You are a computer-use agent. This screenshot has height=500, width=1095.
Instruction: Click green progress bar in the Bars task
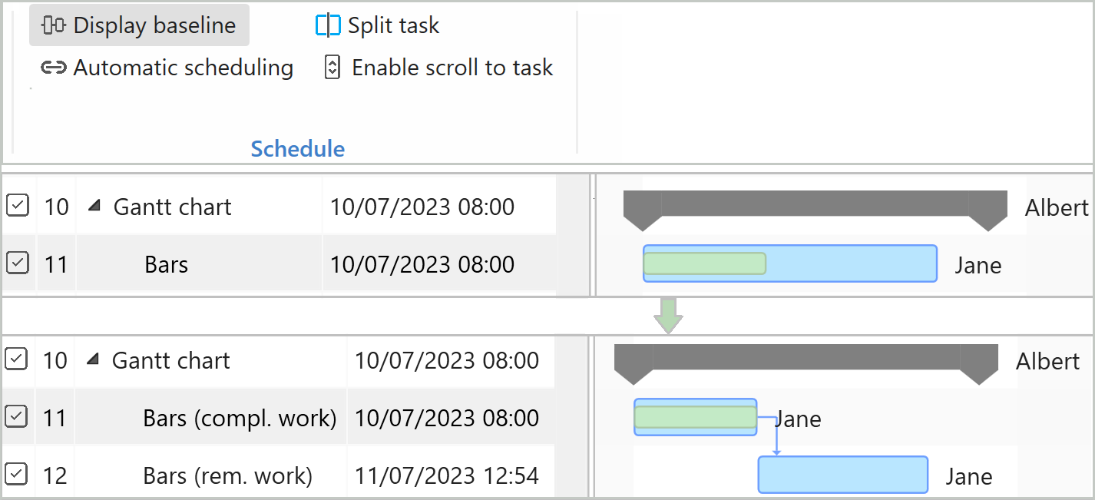tap(704, 263)
